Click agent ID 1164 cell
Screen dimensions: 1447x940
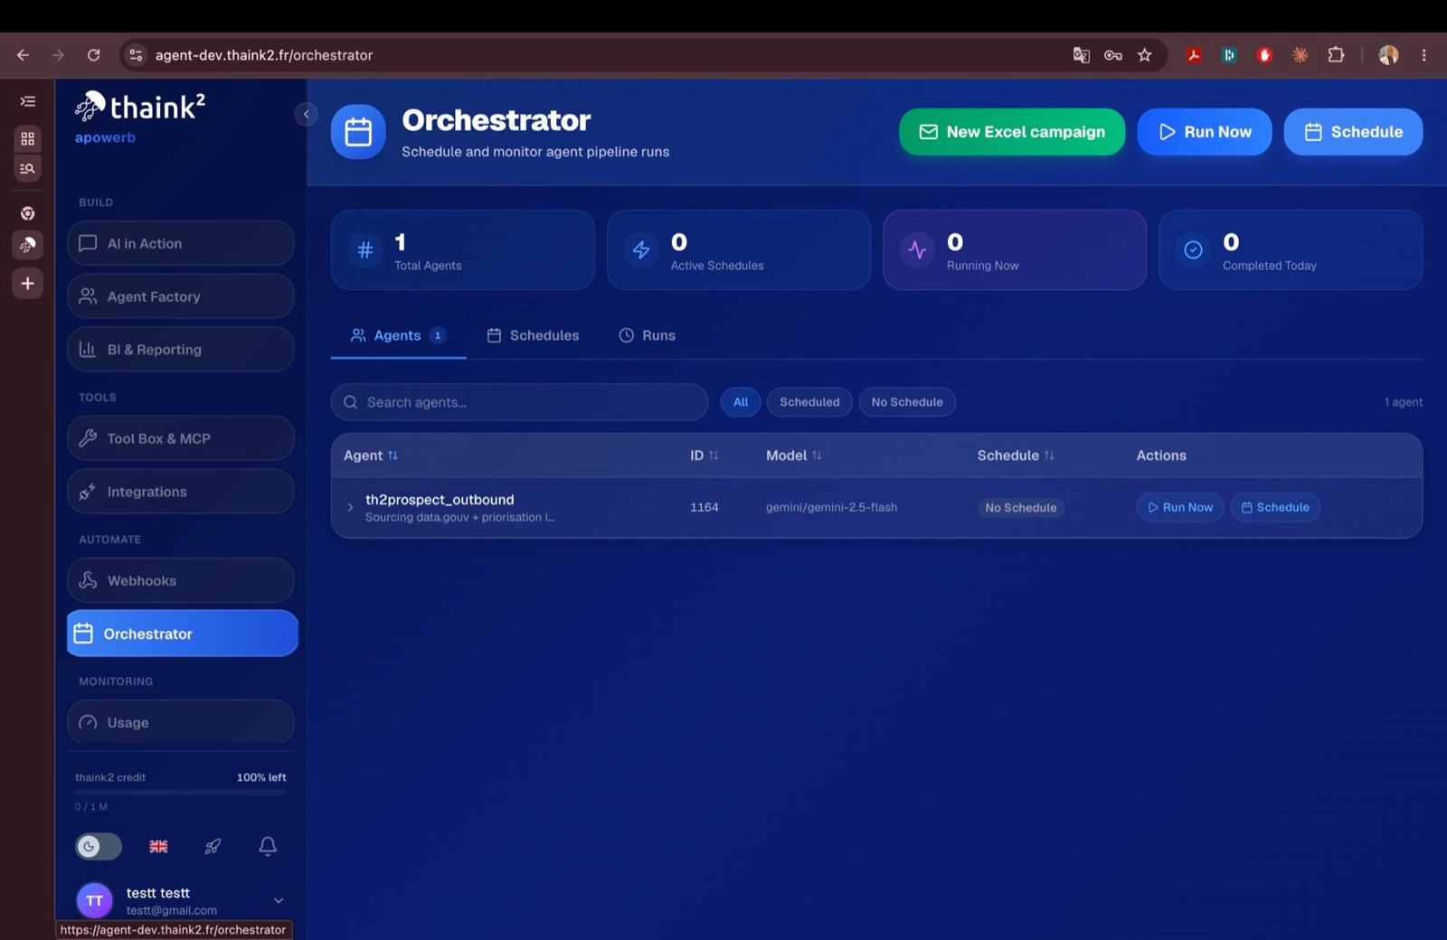[x=705, y=507]
